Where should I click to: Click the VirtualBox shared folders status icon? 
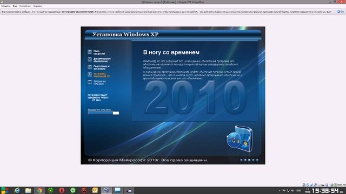click(x=319, y=185)
